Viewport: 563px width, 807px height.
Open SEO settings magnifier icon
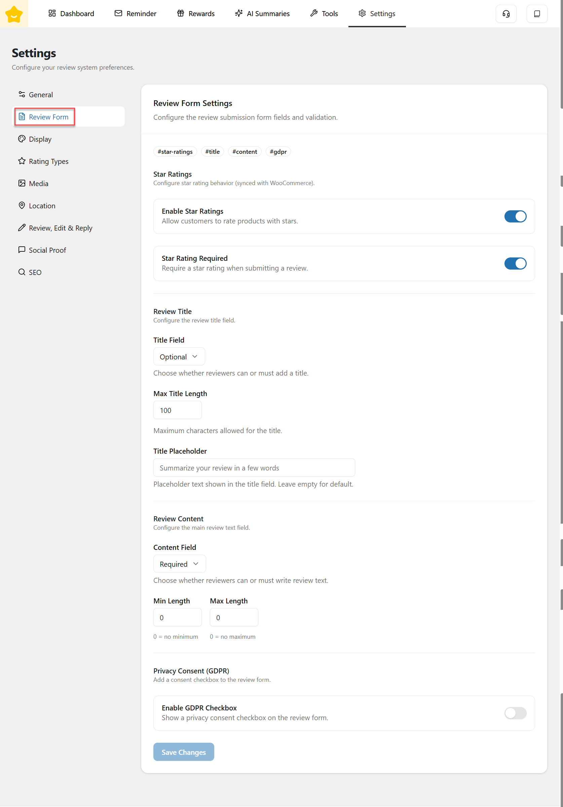pyautogui.click(x=22, y=272)
